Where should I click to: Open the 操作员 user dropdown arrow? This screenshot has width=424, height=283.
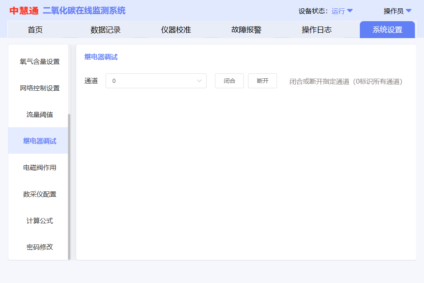coord(409,11)
